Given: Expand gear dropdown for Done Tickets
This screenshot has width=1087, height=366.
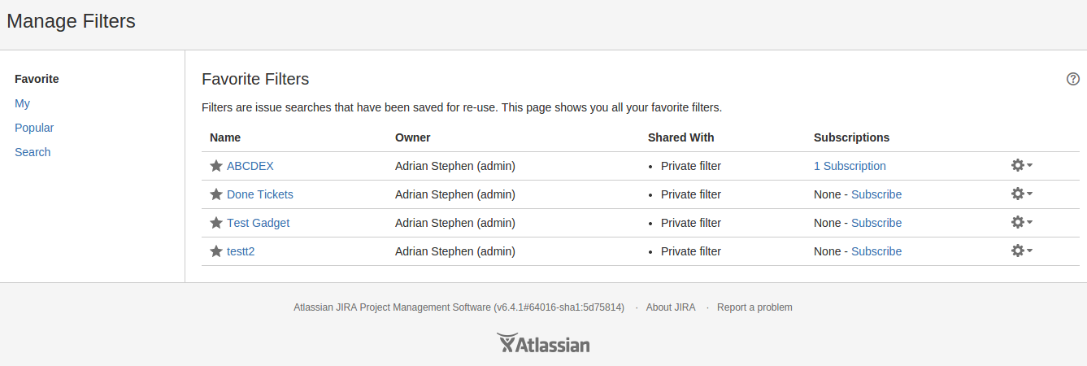Looking at the screenshot, I should click(1021, 194).
